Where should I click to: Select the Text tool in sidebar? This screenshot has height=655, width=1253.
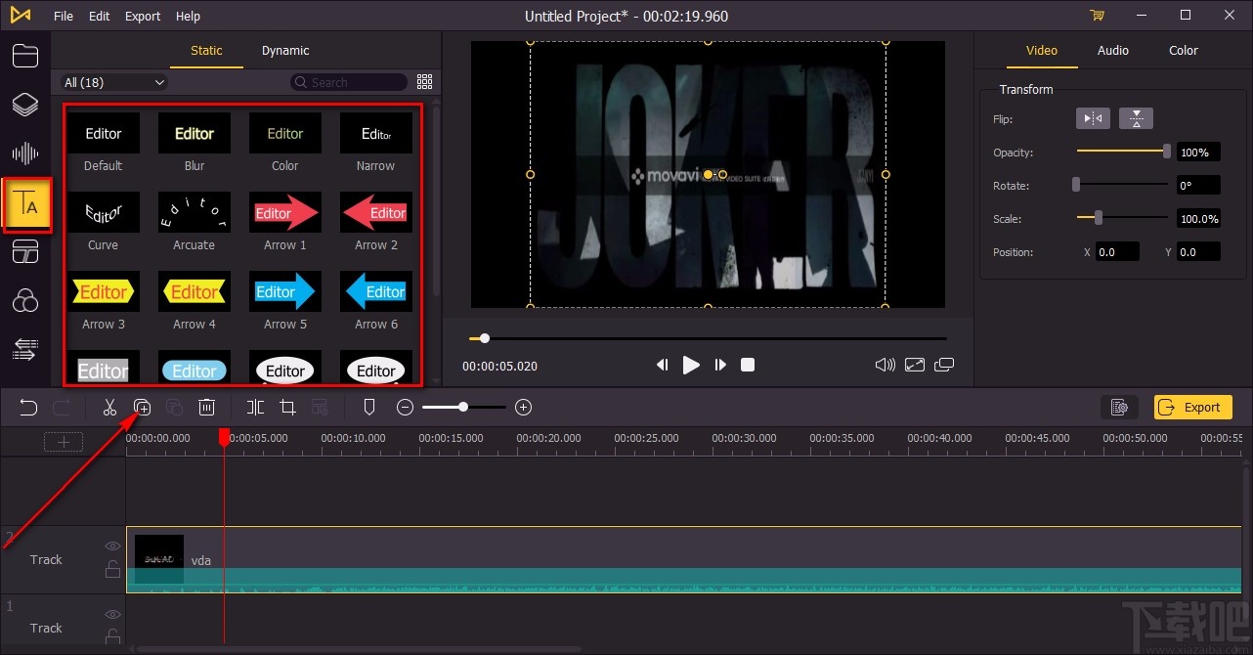(x=26, y=205)
